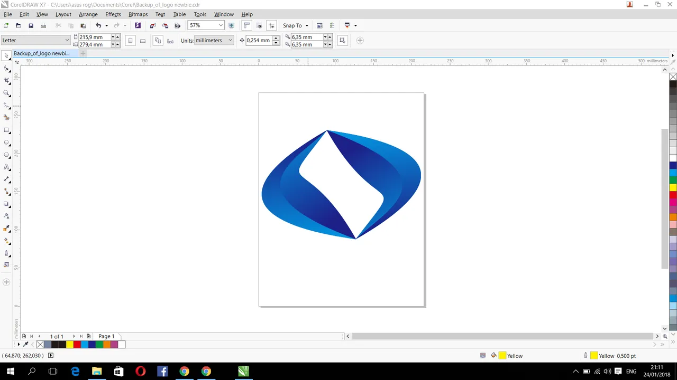Open the zoom level 57% dropdown

click(x=221, y=25)
